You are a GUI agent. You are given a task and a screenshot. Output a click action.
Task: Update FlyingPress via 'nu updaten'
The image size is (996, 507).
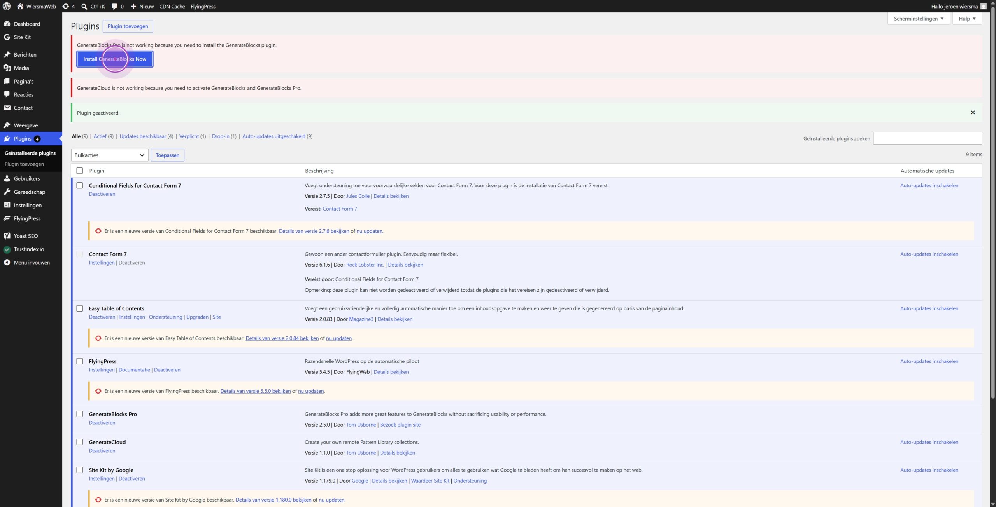[x=311, y=391]
